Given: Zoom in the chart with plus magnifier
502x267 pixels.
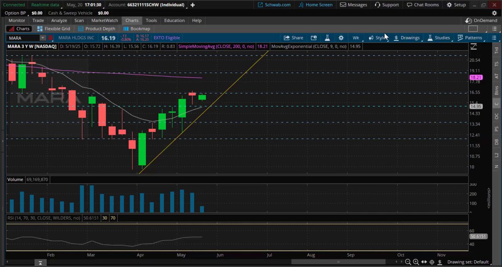Looking at the screenshot, I should [x=417, y=262].
